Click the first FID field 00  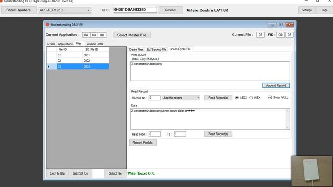coord(280,35)
